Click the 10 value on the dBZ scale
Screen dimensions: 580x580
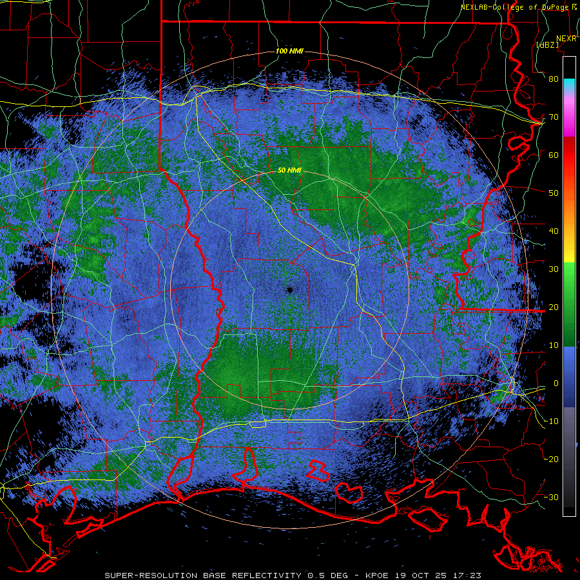coord(554,345)
